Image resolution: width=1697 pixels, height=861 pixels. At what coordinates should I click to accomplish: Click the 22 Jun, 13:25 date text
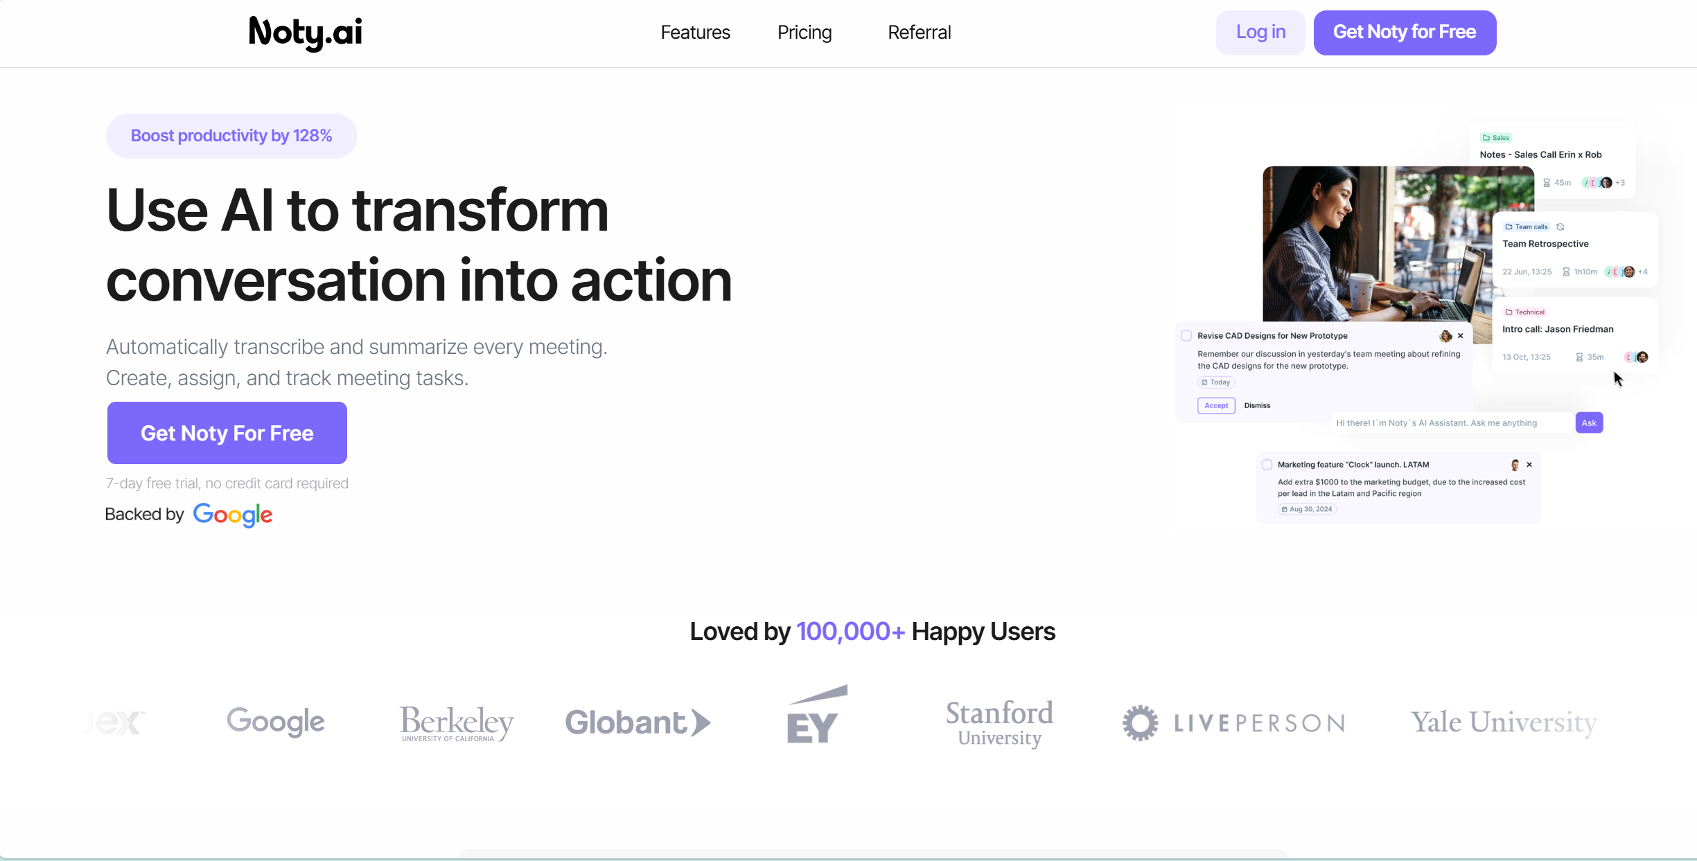pos(1527,272)
